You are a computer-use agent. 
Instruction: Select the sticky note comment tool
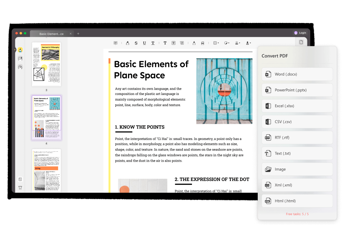[x=115, y=43]
